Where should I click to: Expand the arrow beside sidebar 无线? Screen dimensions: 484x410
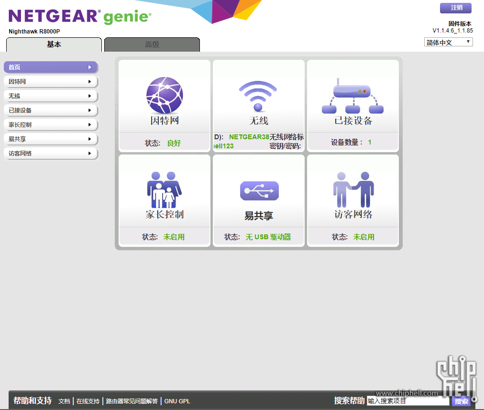pyautogui.click(x=90, y=96)
